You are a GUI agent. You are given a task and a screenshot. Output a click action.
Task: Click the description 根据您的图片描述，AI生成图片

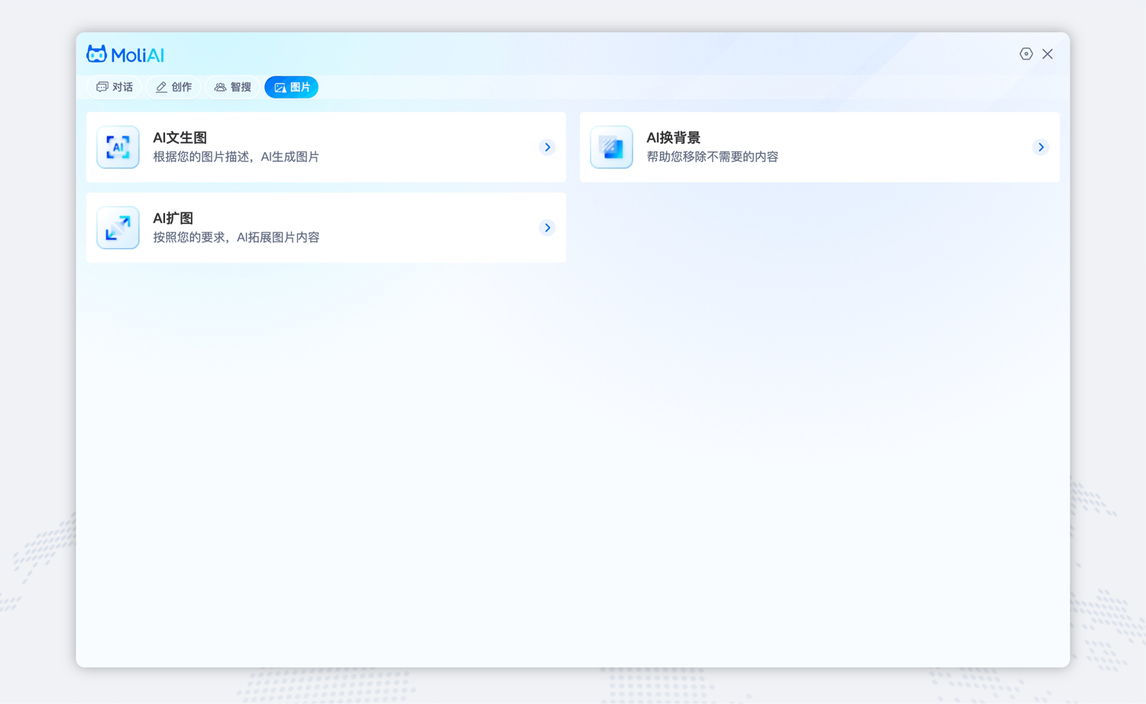(236, 157)
